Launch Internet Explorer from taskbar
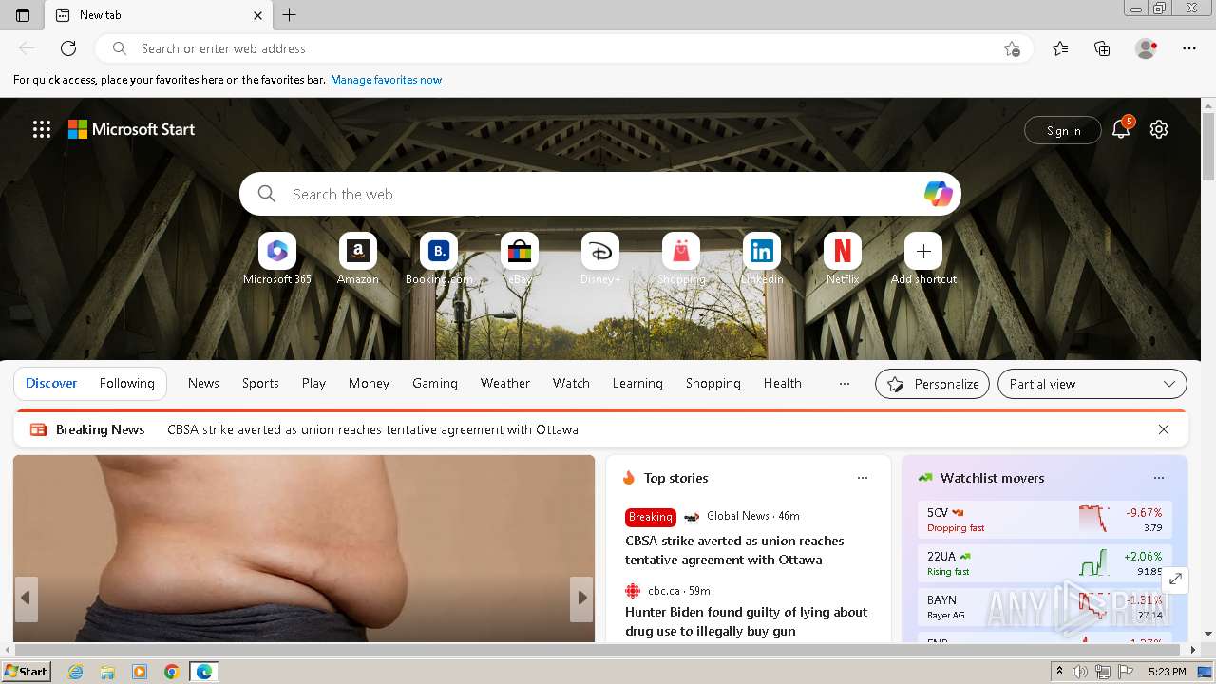Image resolution: width=1216 pixels, height=684 pixels. (x=75, y=672)
